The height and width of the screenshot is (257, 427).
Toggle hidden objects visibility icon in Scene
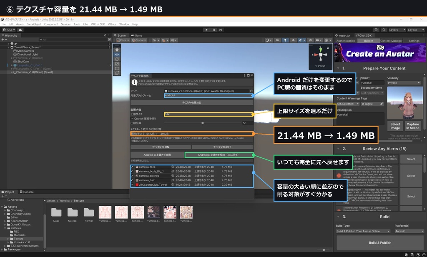click(310, 40)
